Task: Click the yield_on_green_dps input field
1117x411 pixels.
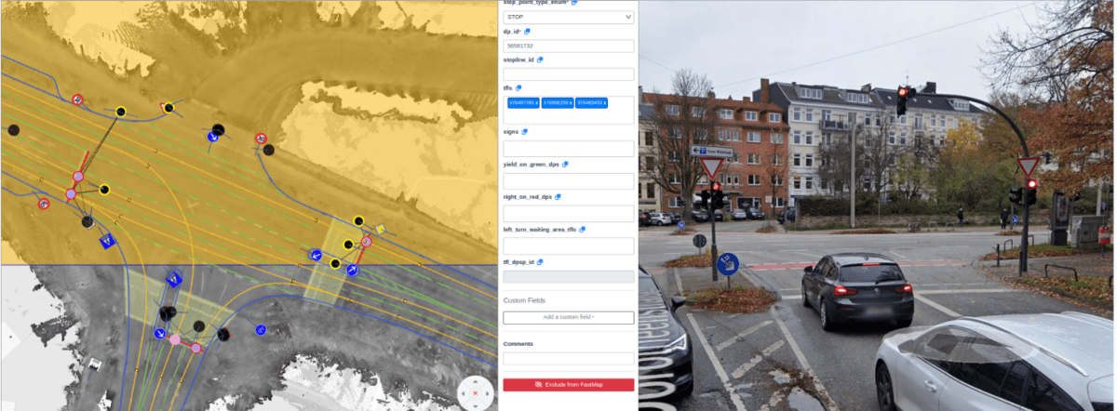Action: pos(569,181)
